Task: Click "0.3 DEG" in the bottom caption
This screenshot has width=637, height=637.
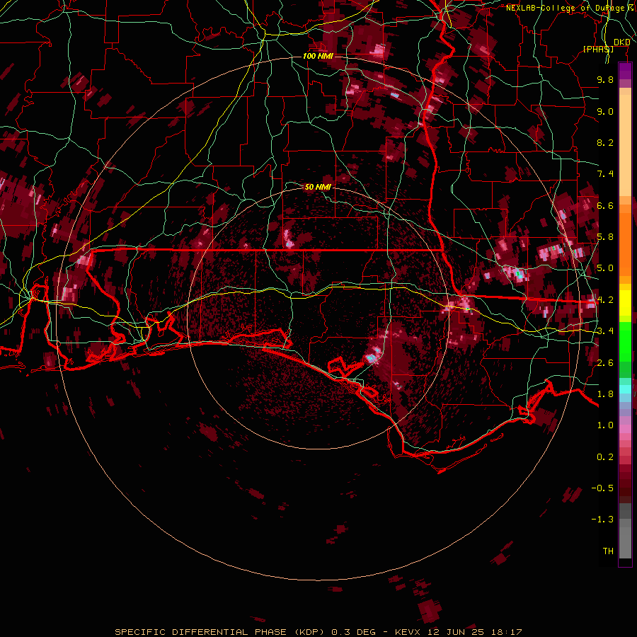Action: [x=353, y=632]
